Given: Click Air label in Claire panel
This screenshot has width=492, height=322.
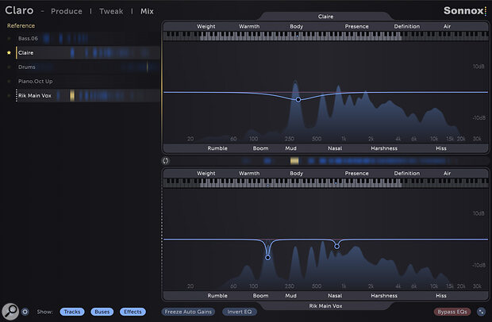Looking at the screenshot, I should pos(447,27).
